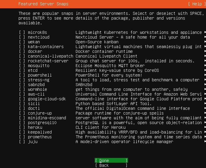Viewport: 206px width, 168px height.
Task: Open the aws-cli row details arrow
Action: coord(205,94)
